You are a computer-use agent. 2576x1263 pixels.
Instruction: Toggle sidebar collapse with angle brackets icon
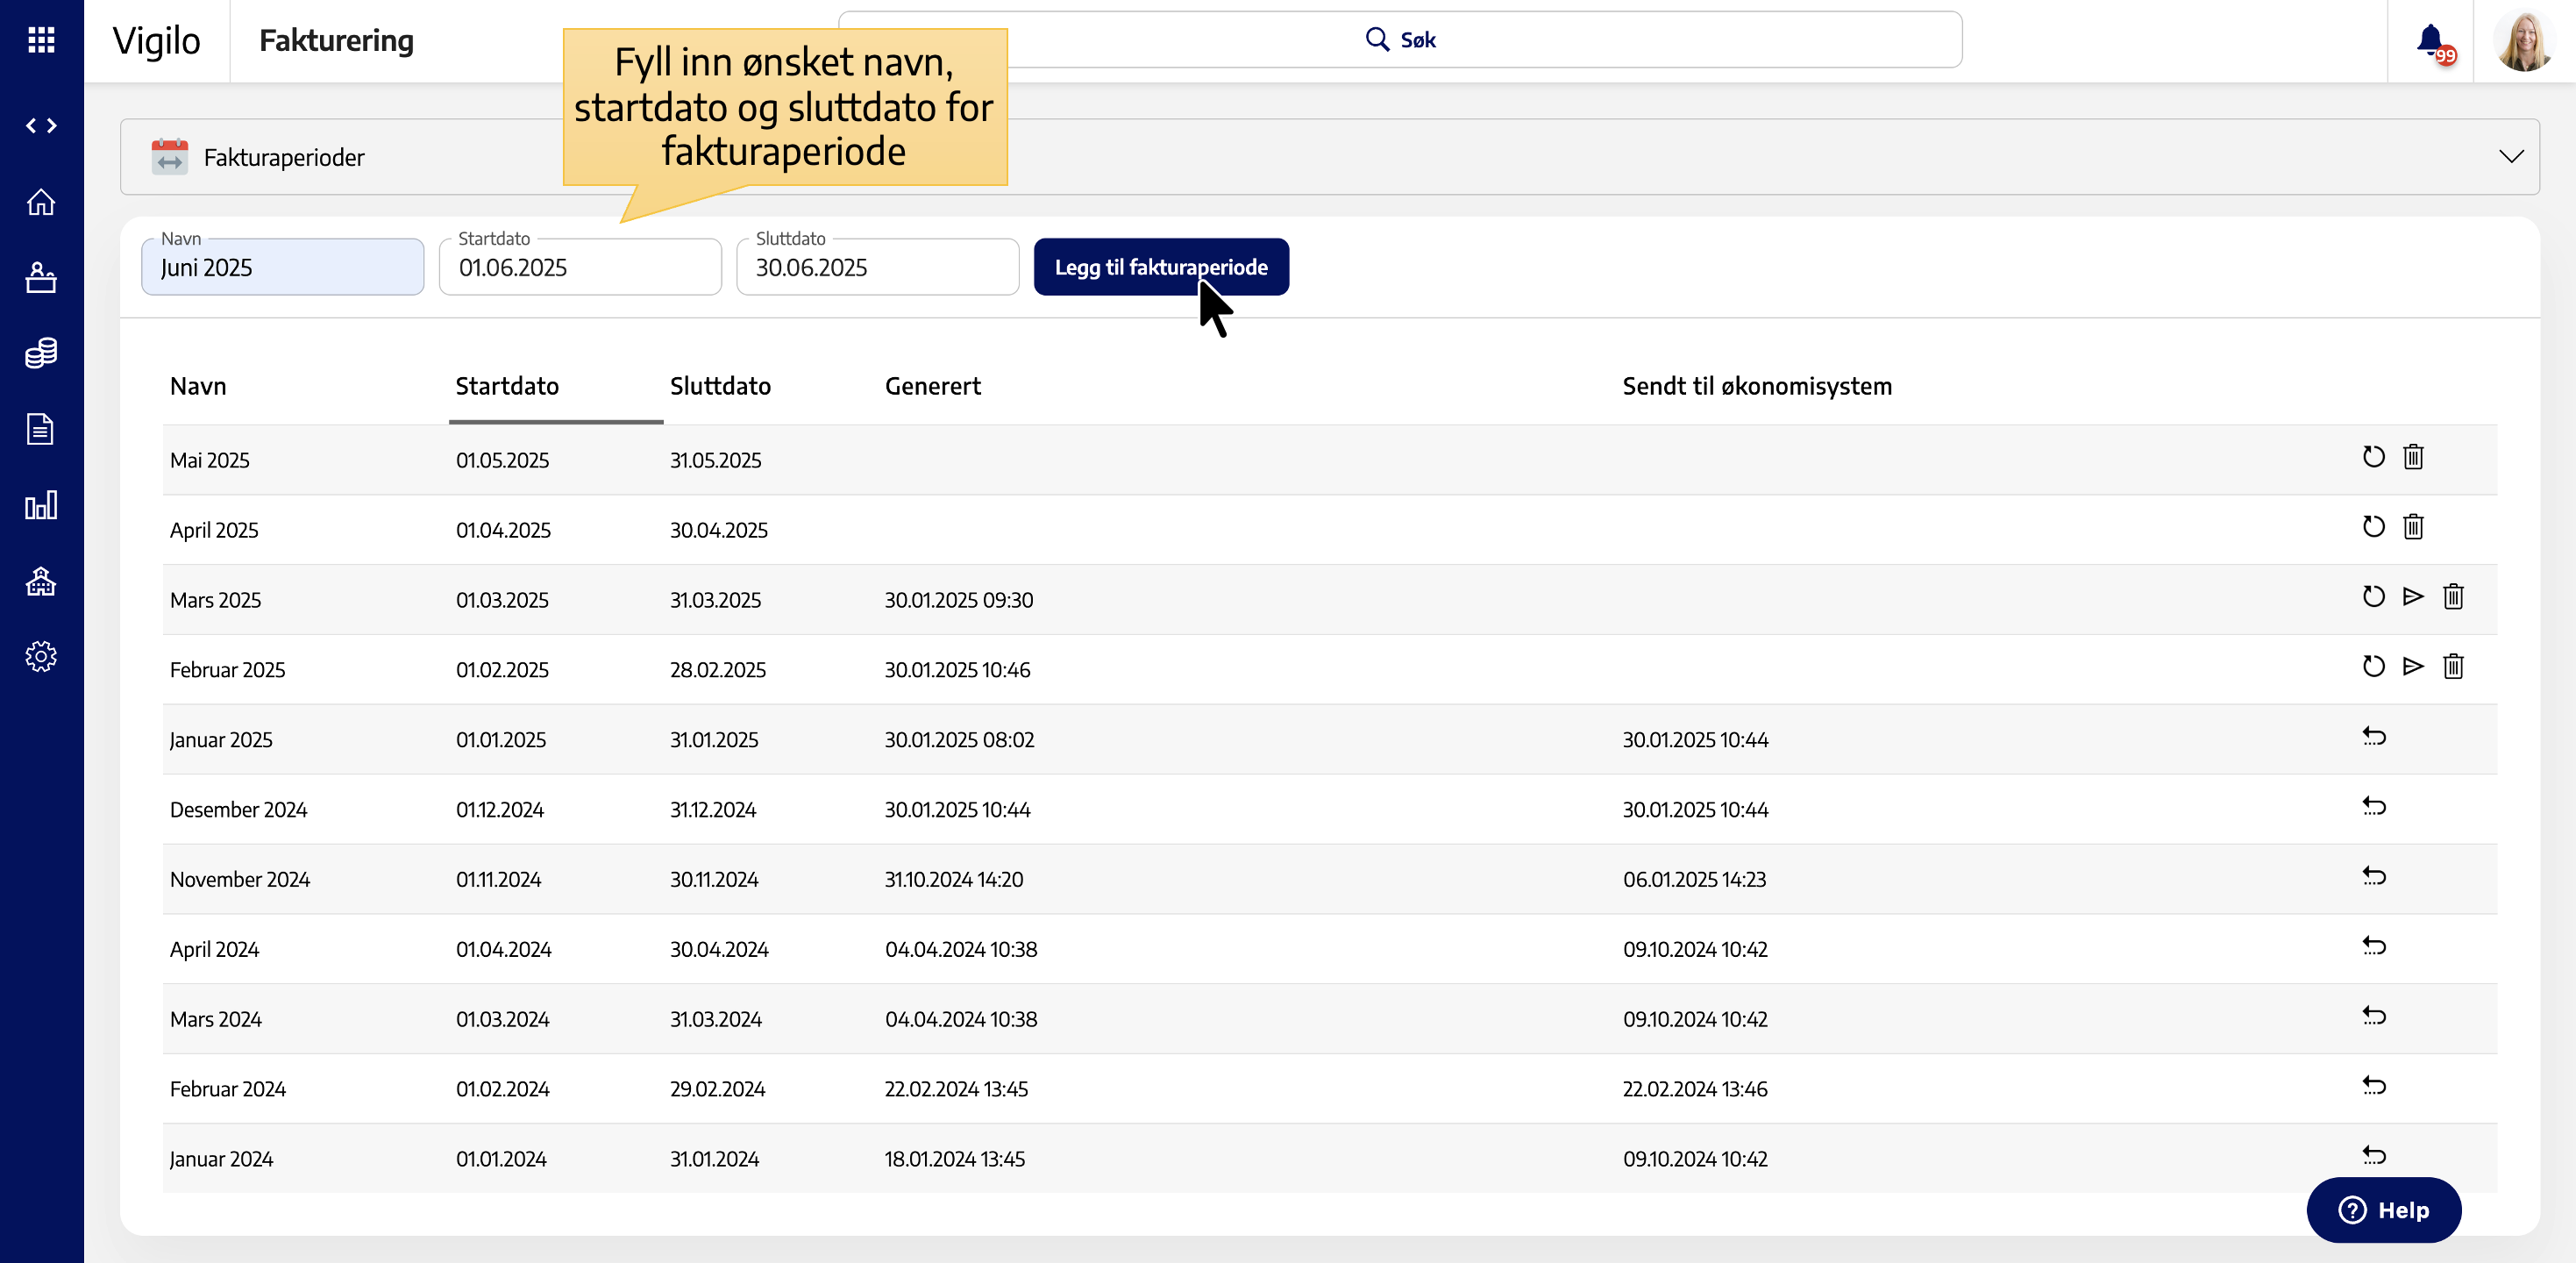41,126
